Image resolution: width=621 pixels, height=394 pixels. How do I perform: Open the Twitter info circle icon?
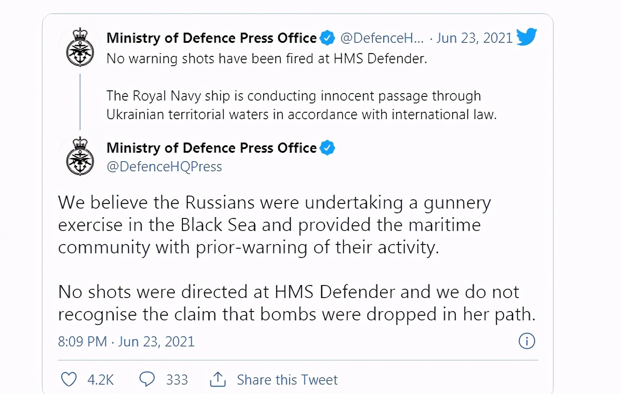[526, 341]
